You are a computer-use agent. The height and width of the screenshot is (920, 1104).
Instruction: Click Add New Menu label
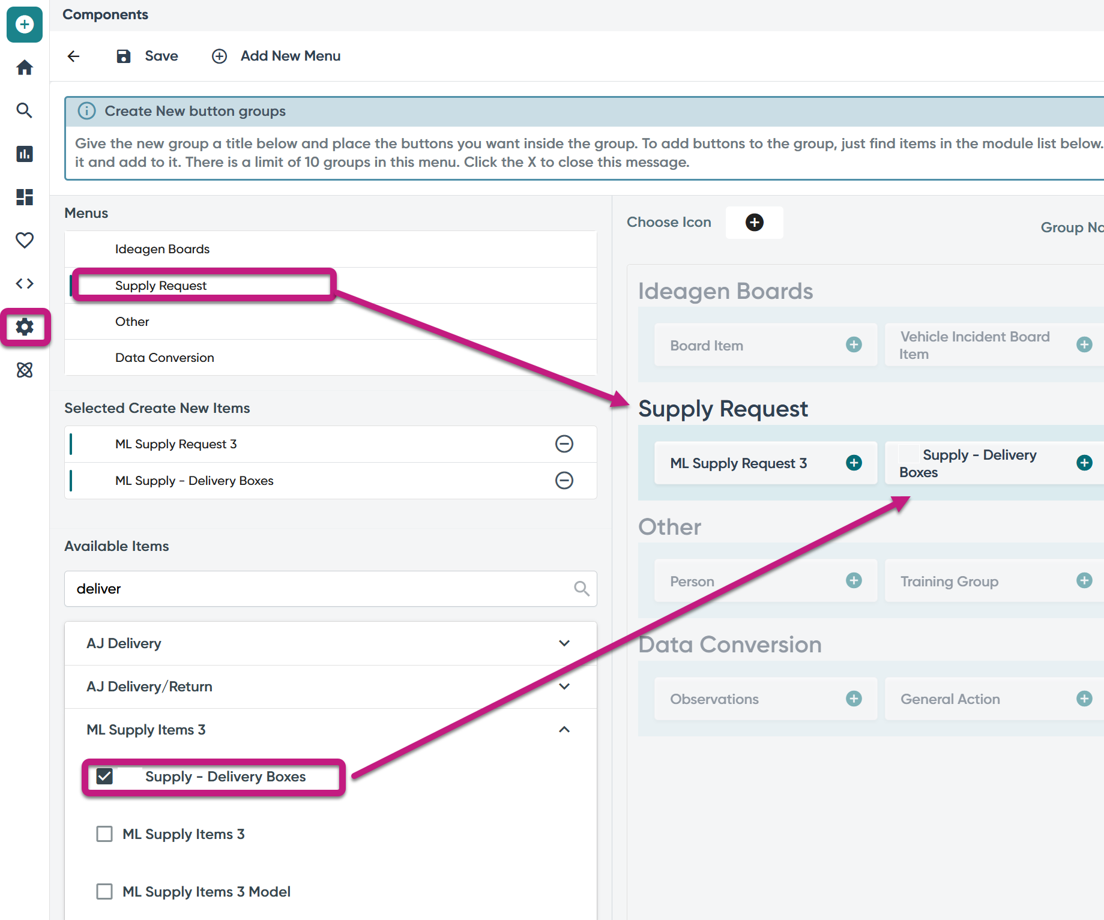[291, 56]
